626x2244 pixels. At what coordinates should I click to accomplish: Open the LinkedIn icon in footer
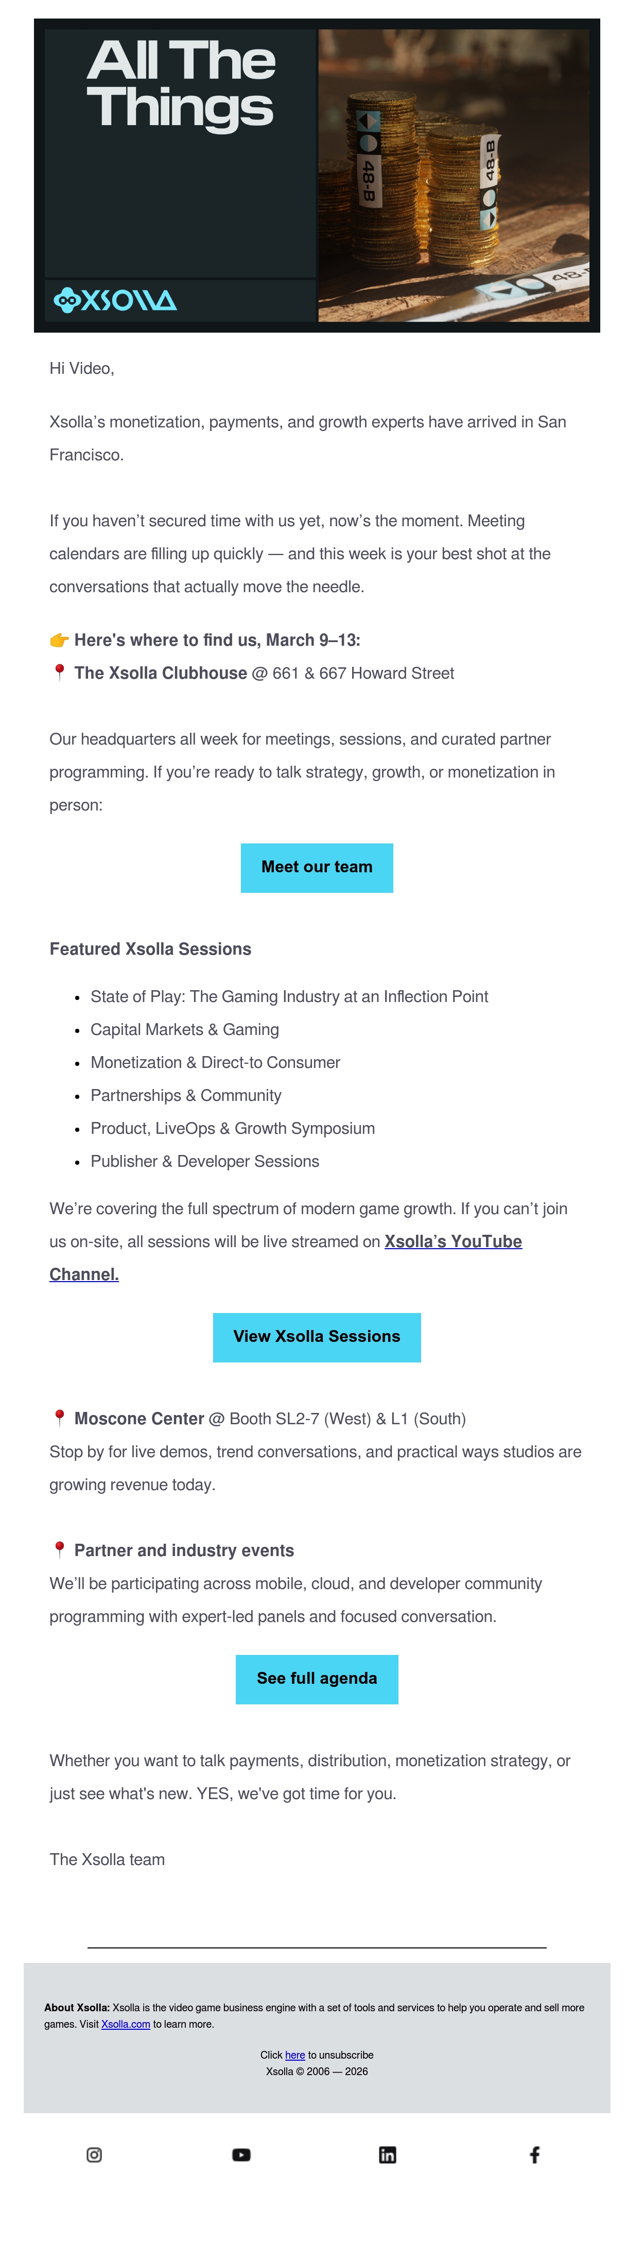coord(388,2154)
